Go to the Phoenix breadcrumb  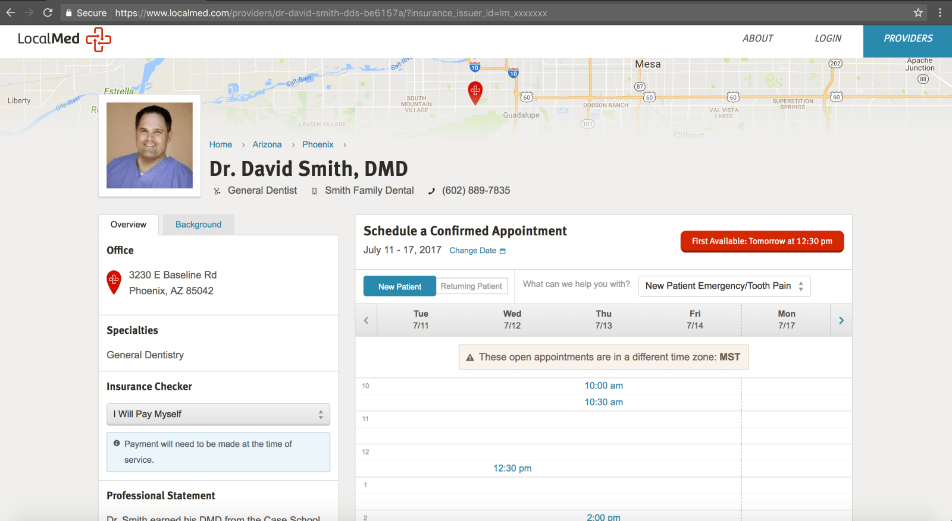(318, 144)
